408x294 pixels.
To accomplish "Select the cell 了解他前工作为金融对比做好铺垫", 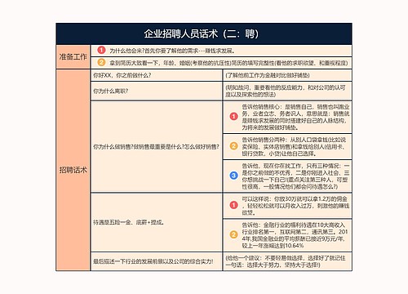I will point(287,75).
